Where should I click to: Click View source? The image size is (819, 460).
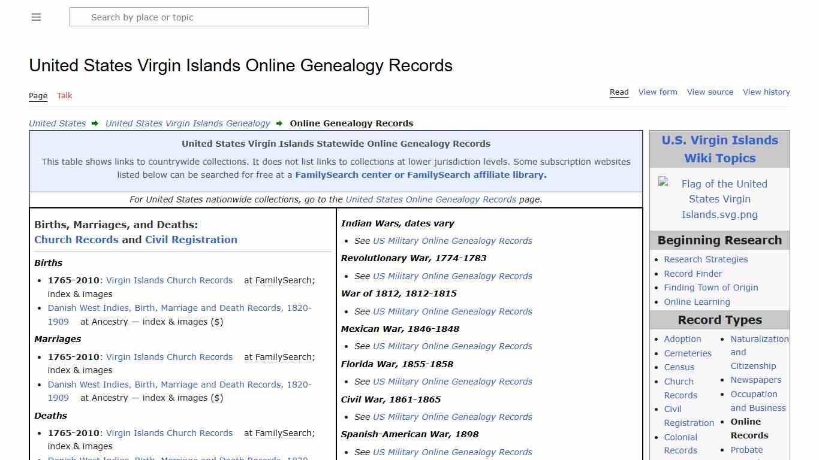pyautogui.click(x=710, y=92)
